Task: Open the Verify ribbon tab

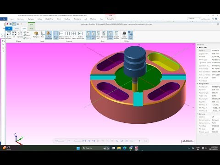Action: [31, 28]
